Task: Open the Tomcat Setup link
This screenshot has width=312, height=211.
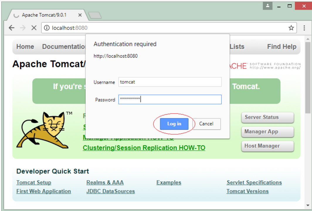Action: click(34, 182)
